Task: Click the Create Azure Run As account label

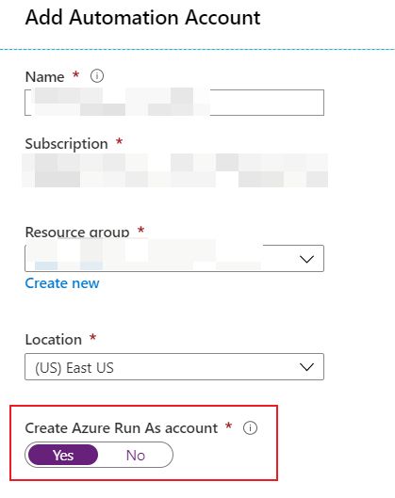Action: tap(122, 428)
